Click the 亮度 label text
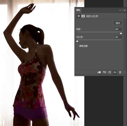Image resolution: width=127 pixels, height=126 pixels. point(79,29)
